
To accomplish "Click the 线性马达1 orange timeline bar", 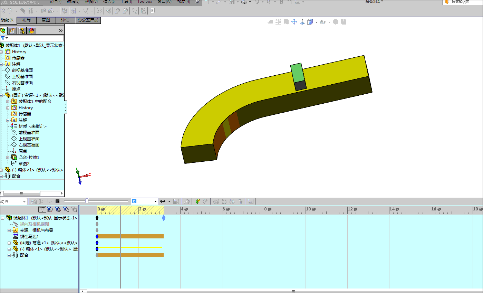I will (130, 236).
